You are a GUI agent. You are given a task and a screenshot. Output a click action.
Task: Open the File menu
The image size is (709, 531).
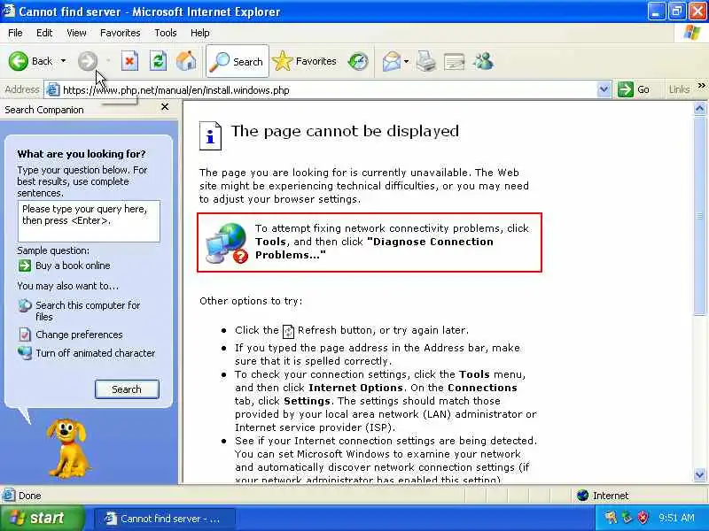(x=15, y=33)
